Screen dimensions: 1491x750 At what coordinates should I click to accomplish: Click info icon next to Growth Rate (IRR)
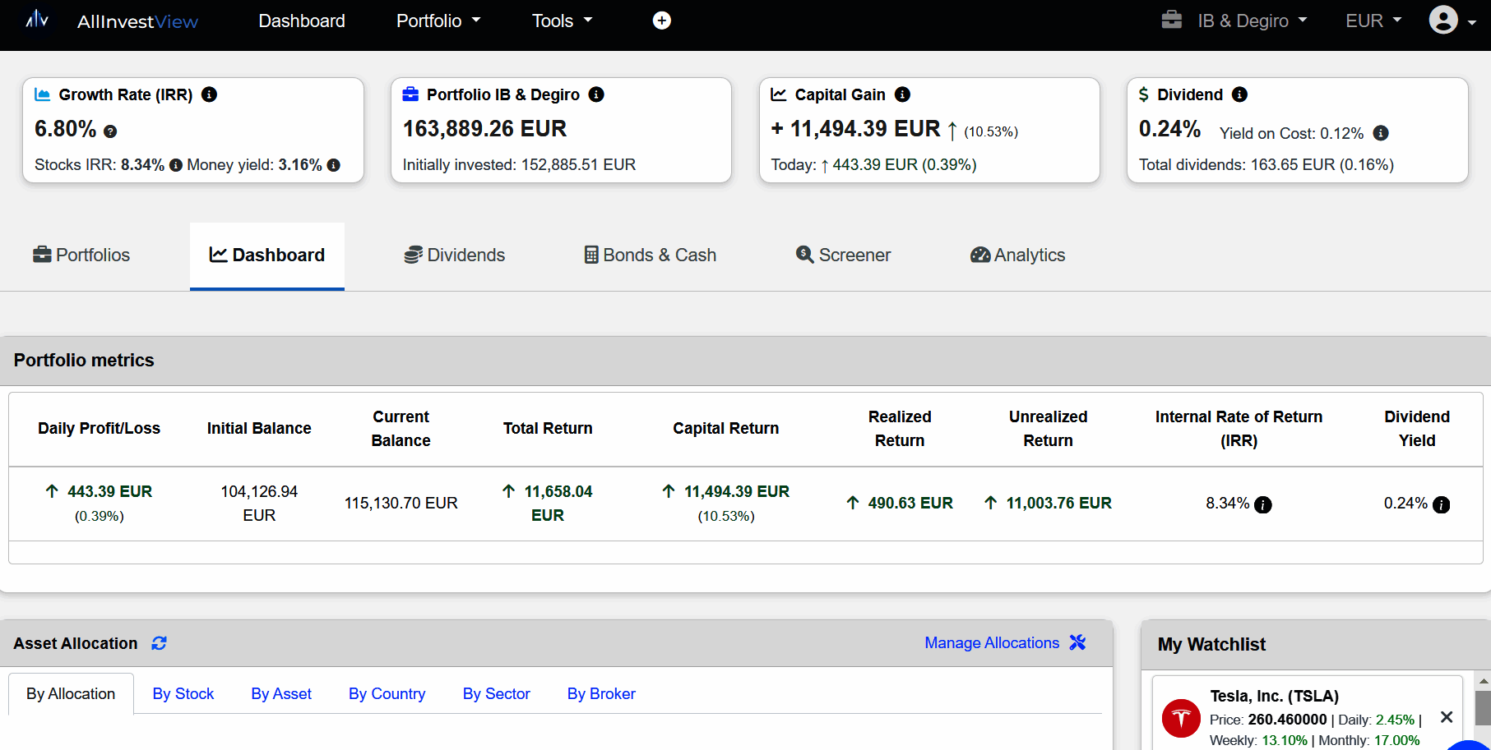[210, 94]
